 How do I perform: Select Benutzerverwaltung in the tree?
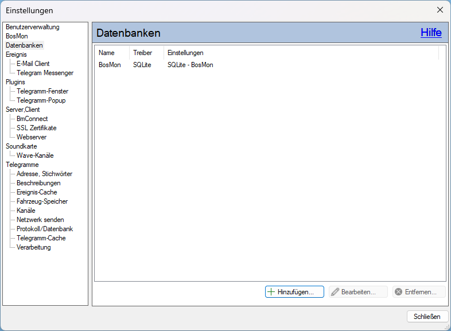(x=33, y=27)
